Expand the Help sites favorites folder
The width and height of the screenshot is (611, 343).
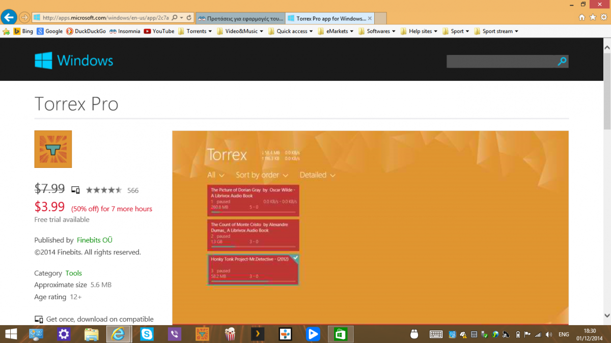[419, 31]
